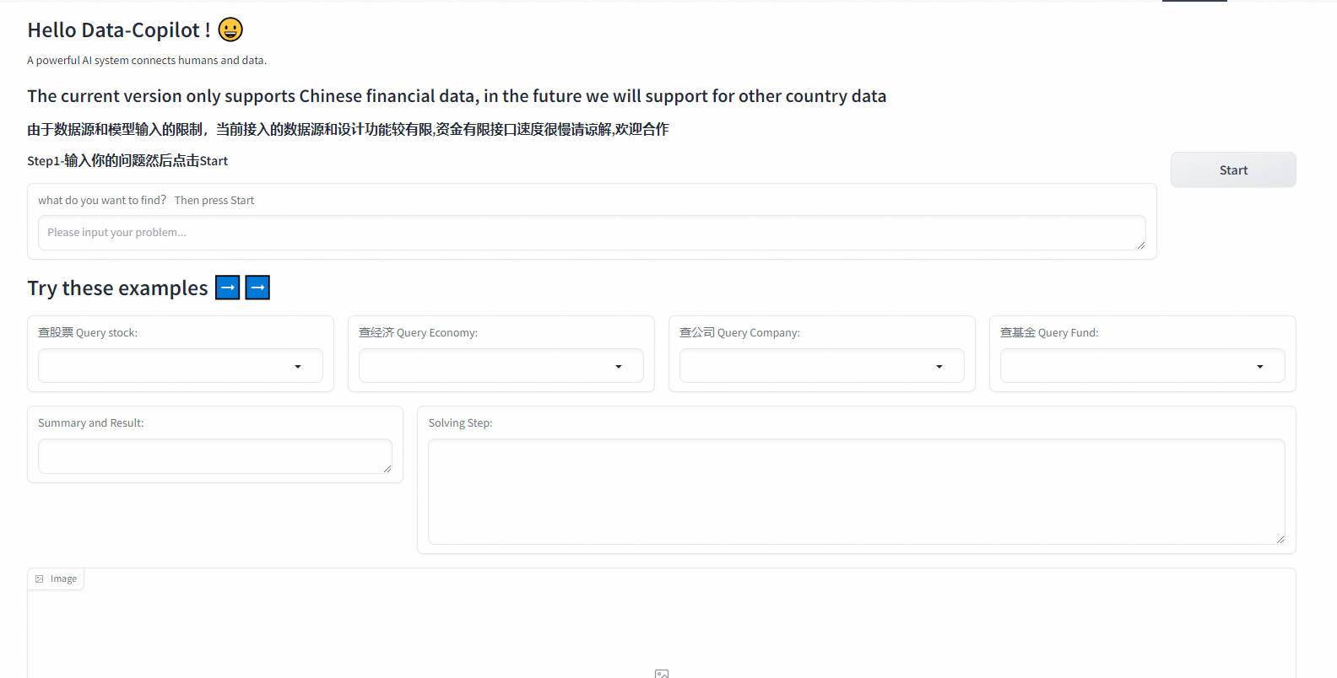Click the 'Step1-输入你的问题然后点击Start' text

pos(127,160)
